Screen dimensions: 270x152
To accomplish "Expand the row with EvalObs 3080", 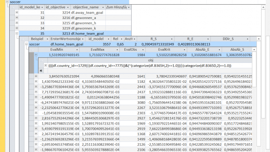I will pos(36,102).
